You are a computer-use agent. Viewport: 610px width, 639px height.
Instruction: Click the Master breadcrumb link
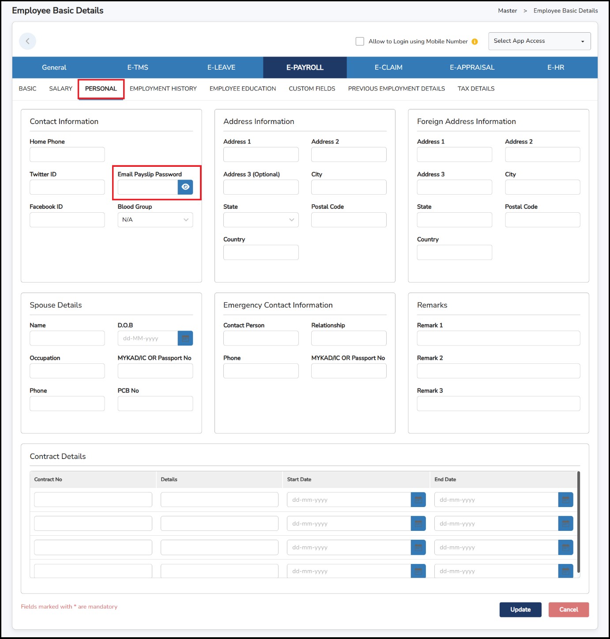[507, 11]
